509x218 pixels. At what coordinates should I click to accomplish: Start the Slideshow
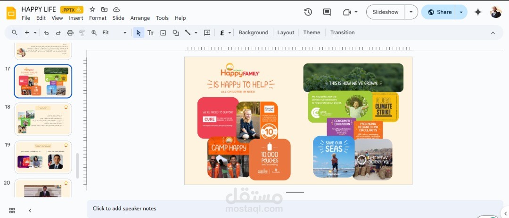pos(386,12)
